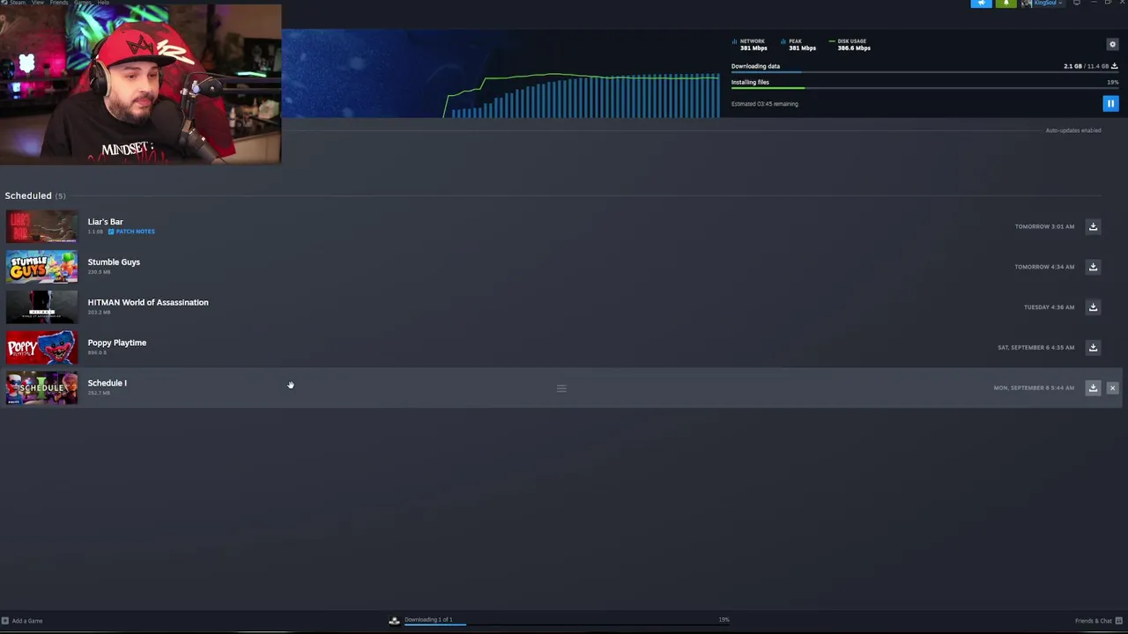Select HITMAN World of Assassination title
The image size is (1128, 634).
(148, 303)
